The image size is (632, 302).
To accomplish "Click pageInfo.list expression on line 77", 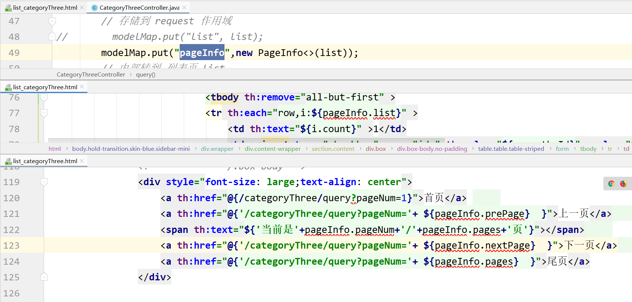I will (x=359, y=113).
